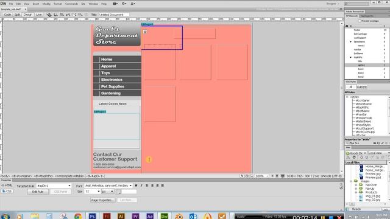The image size is (390, 219).
Task: Expand the Products folder in Files panel
Action: (356, 192)
